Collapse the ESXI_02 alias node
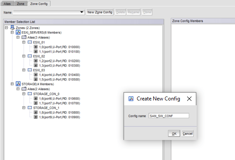235x160 pixels. tap(24, 56)
